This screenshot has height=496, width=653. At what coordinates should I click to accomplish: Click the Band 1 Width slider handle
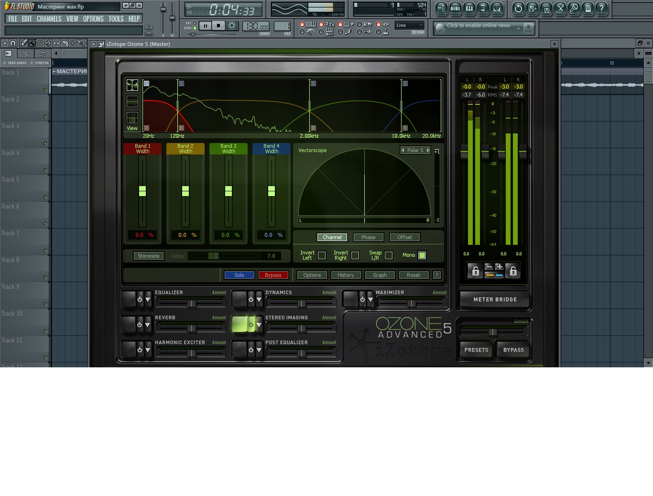142,191
